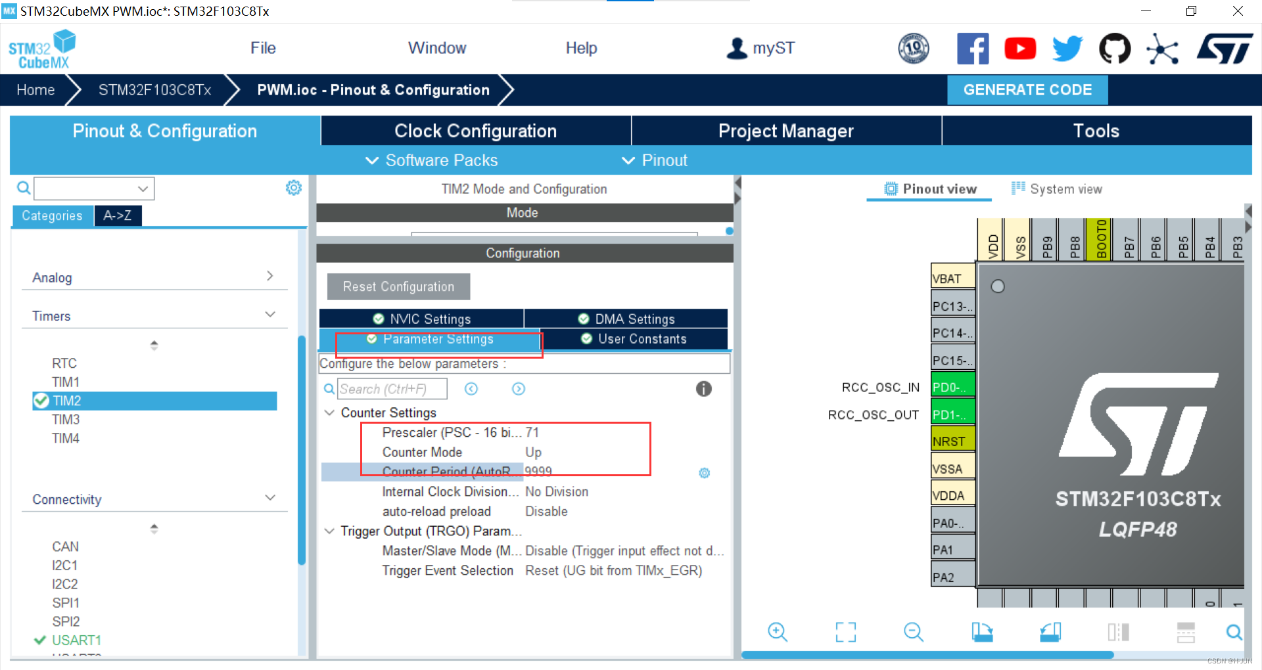Expand the Software Packs menu
Screen dimensions: 1262x670
point(432,160)
